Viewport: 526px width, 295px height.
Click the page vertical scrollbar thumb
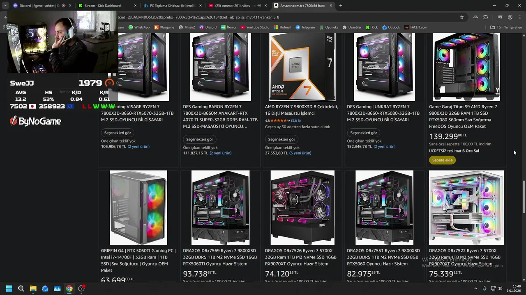523,197
